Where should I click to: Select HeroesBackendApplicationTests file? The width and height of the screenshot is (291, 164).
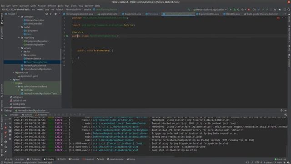[x=40, y=93]
